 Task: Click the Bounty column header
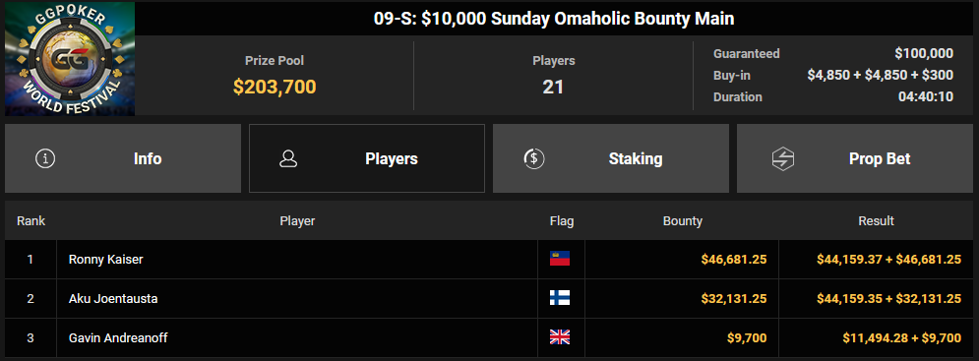click(x=683, y=221)
